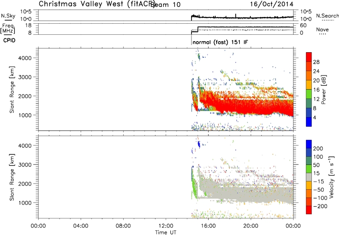Click the 'Beam 10' label
This screenshot has height=235, width=339.
165,5
